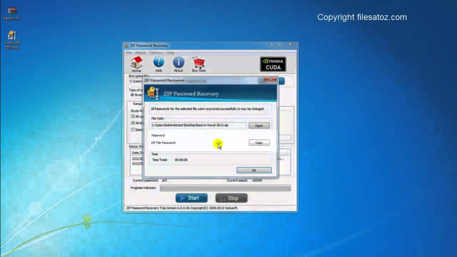Click the version text in status bar
Image resolution: width=457 pixels, height=257 pixels.
182,208
